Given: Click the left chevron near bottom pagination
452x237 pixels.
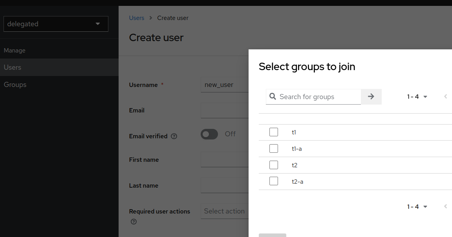Looking at the screenshot, I should (x=446, y=206).
